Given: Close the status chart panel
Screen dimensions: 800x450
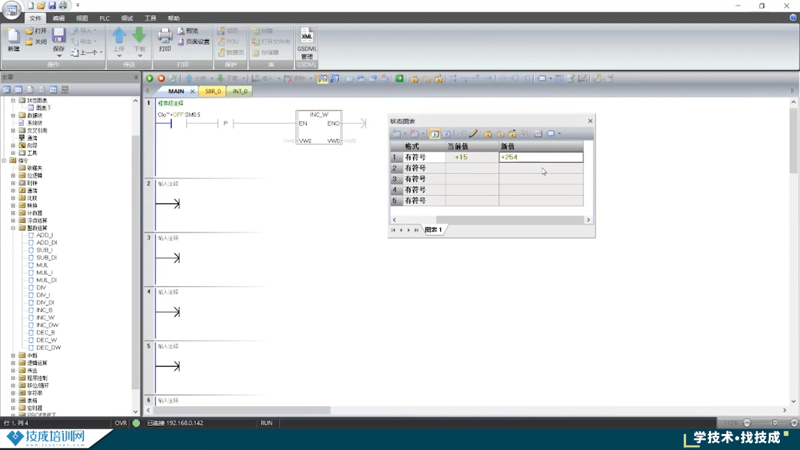Looking at the screenshot, I should pyautogui.click(x=590, y=121).
